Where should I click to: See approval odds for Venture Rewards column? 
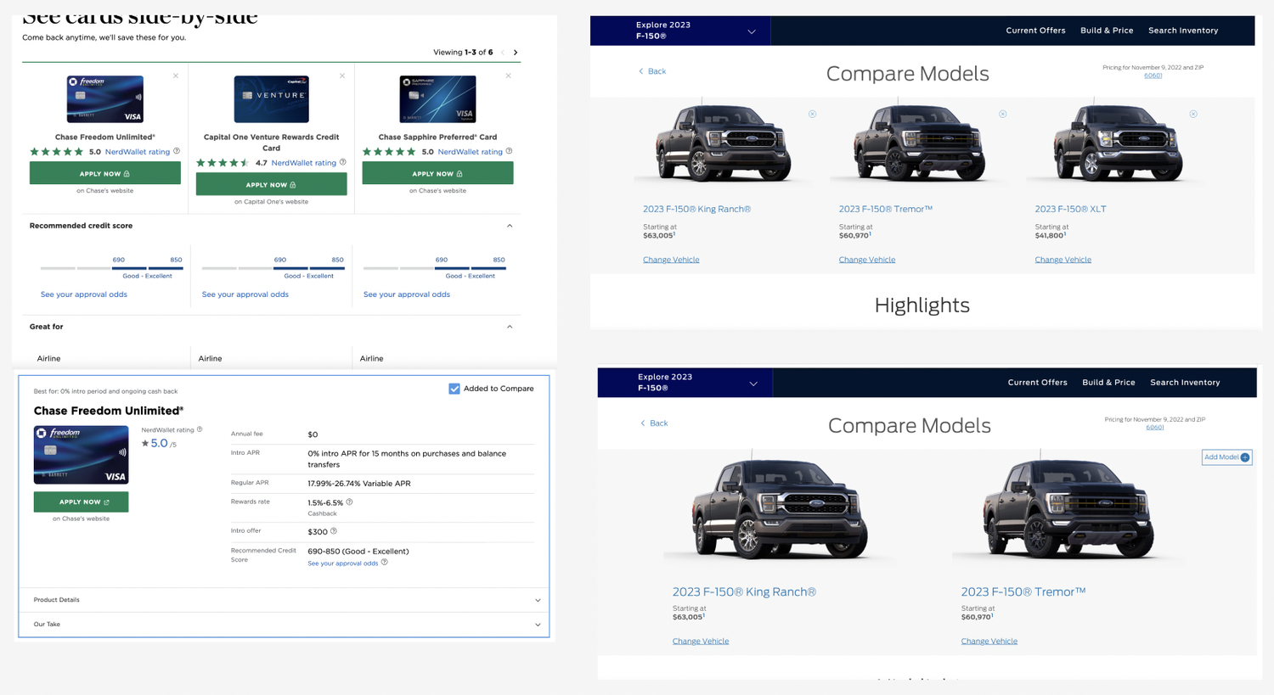click(x=245, y=294)
